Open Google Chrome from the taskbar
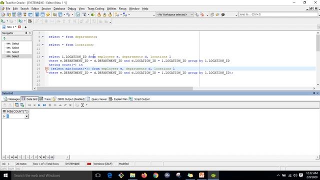320x180 pixels. [155, 175]
